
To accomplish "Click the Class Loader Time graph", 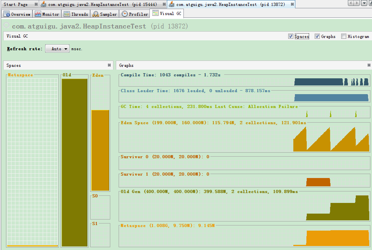I will (x=244, y=97).
